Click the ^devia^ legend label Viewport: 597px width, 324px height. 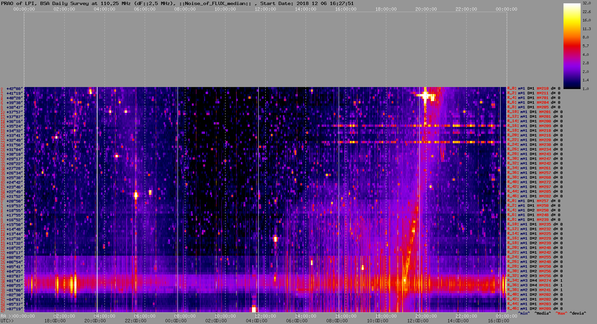click(x=578, y=314)
